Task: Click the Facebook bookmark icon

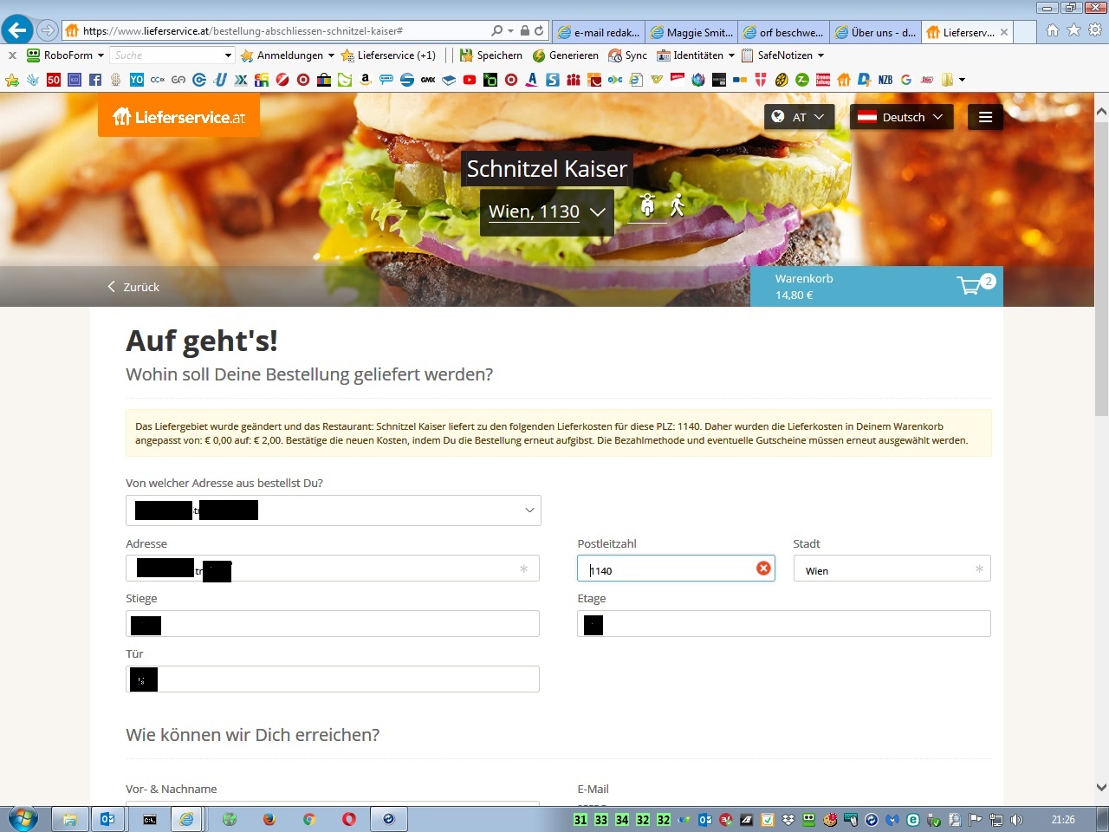Action: click(x=95, y=80)
